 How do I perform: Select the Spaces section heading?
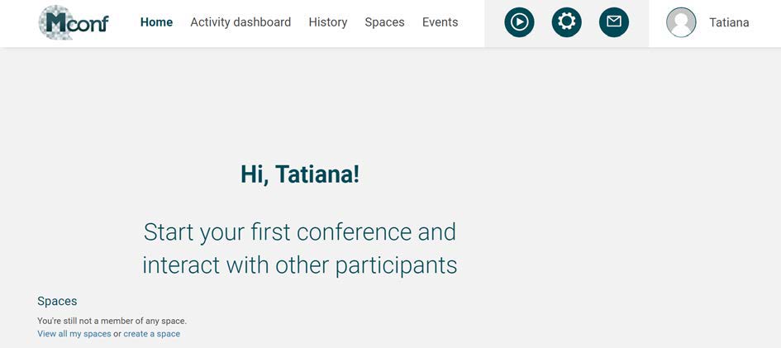pyautogui.click(x=57, y=301)
